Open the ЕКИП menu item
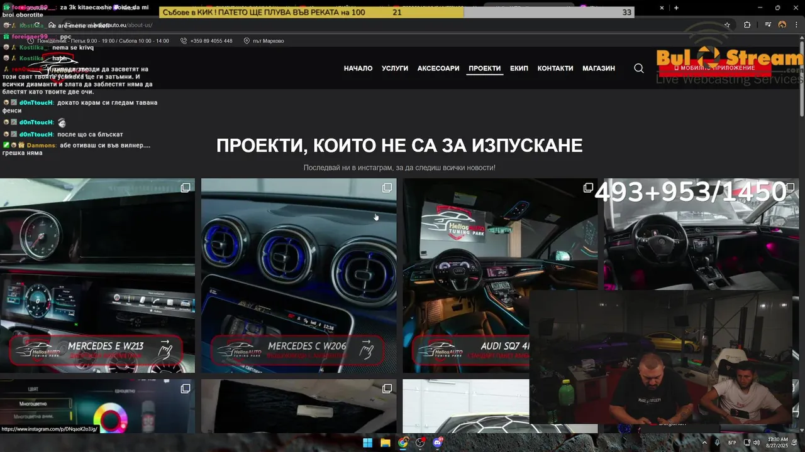 [x=519, y=68]
